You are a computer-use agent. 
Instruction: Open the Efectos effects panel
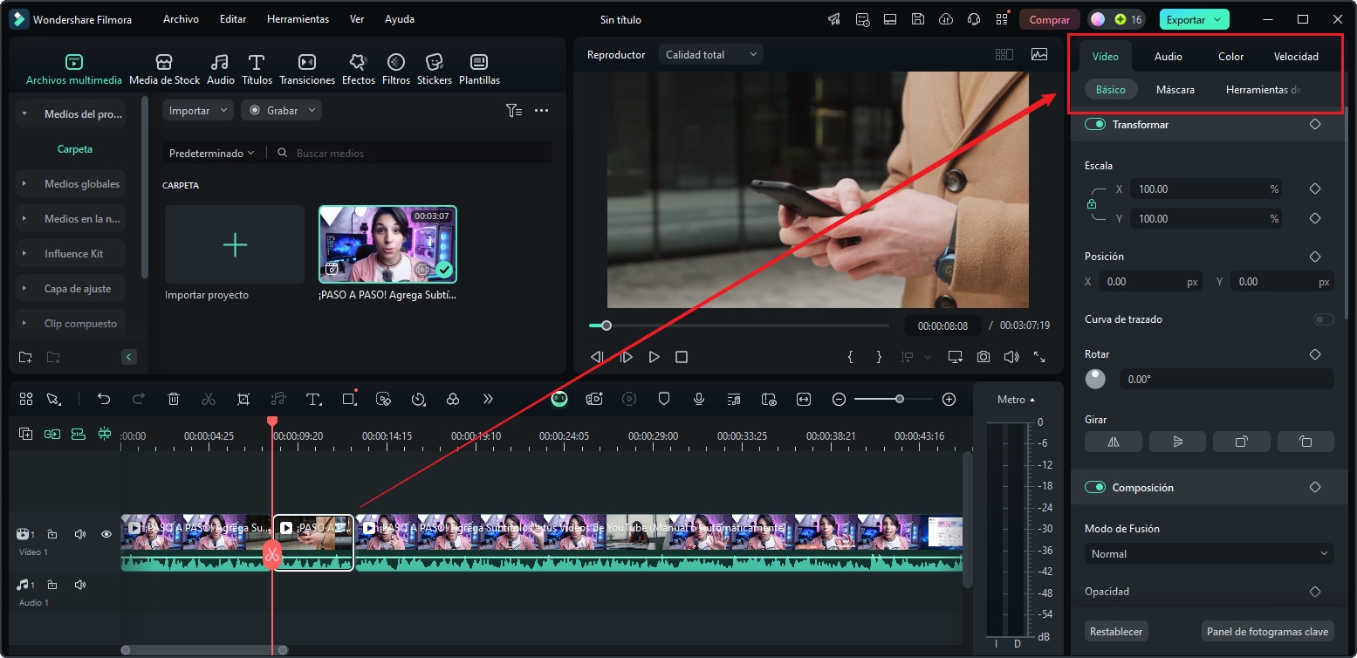(358, 70)
